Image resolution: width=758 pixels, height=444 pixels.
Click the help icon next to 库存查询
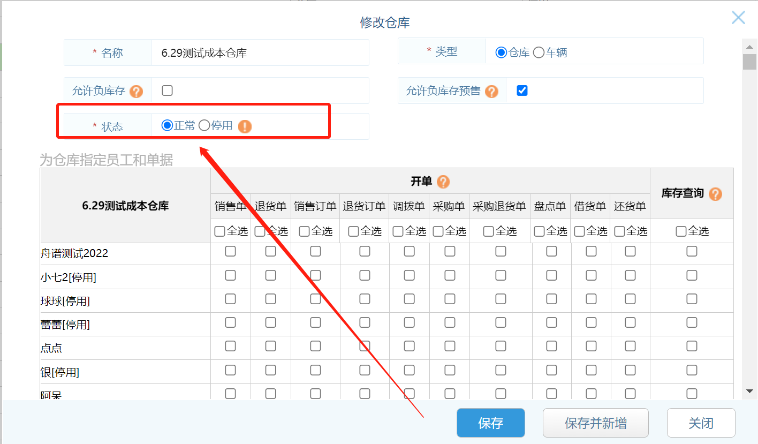pos(716,194)
